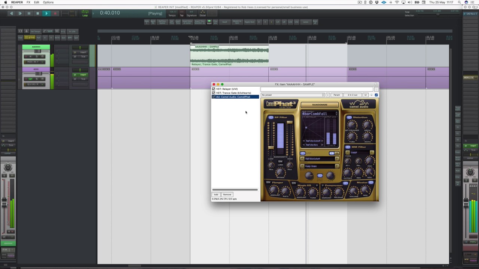Solo the KICKS track
Viewport: 479px width, 269px height.
[37, 79]
